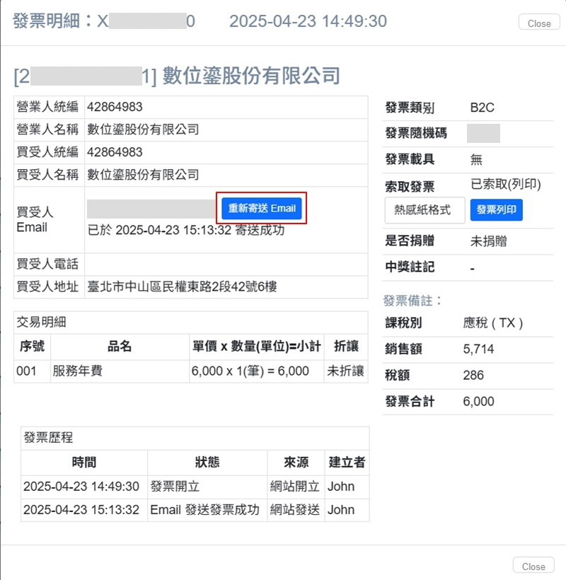Image resolution: width=566 pixels, height=580 pixels.
Task: Close the dialog using the top Close button
Action: (538, 23)
